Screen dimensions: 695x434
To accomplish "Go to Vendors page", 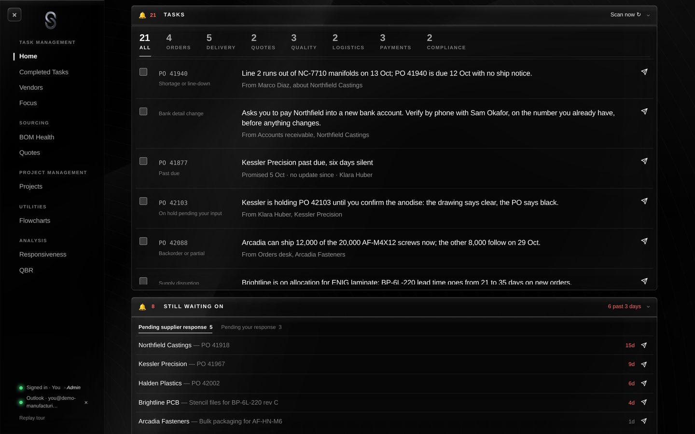I will (31, 88).
